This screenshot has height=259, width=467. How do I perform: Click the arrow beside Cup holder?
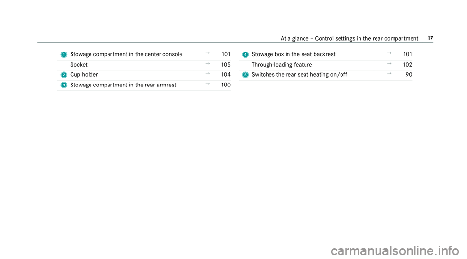click(208, 73)
